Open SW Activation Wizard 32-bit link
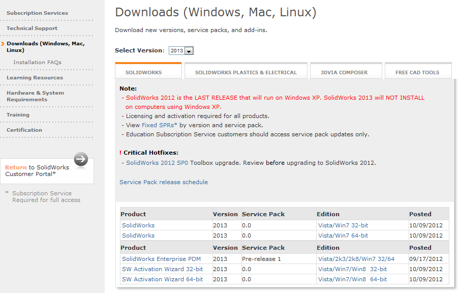The height and width of the screenshot is (293, 459). tap(163, 269)
